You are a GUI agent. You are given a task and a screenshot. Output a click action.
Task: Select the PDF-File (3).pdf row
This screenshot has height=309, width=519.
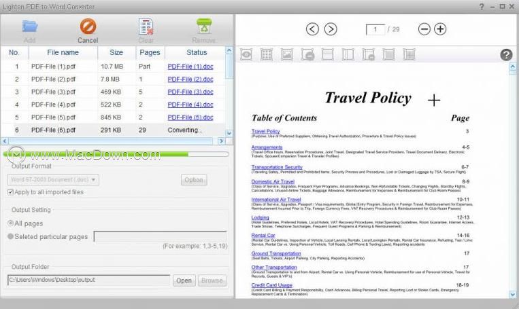tap(113, 92)
